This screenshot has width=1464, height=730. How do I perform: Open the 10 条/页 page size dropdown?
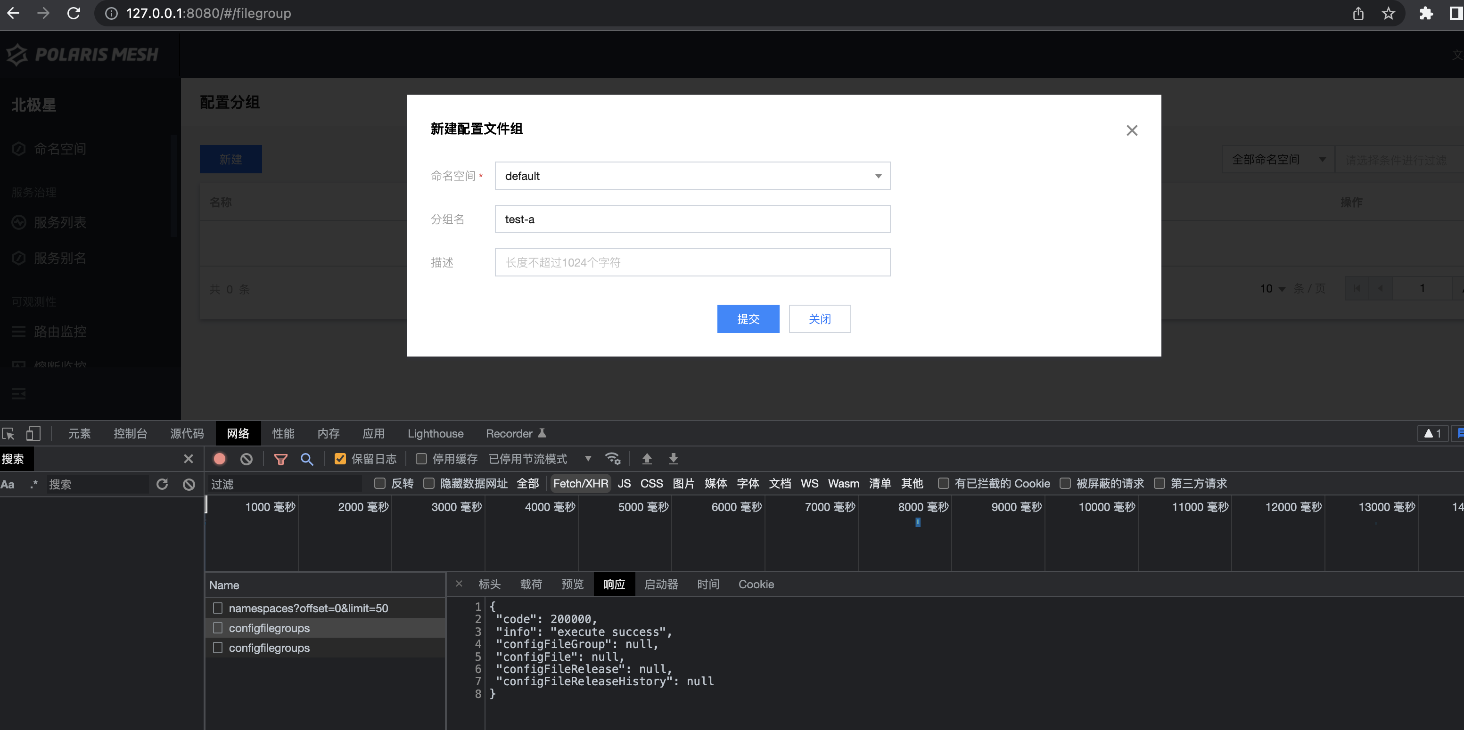1272,288
